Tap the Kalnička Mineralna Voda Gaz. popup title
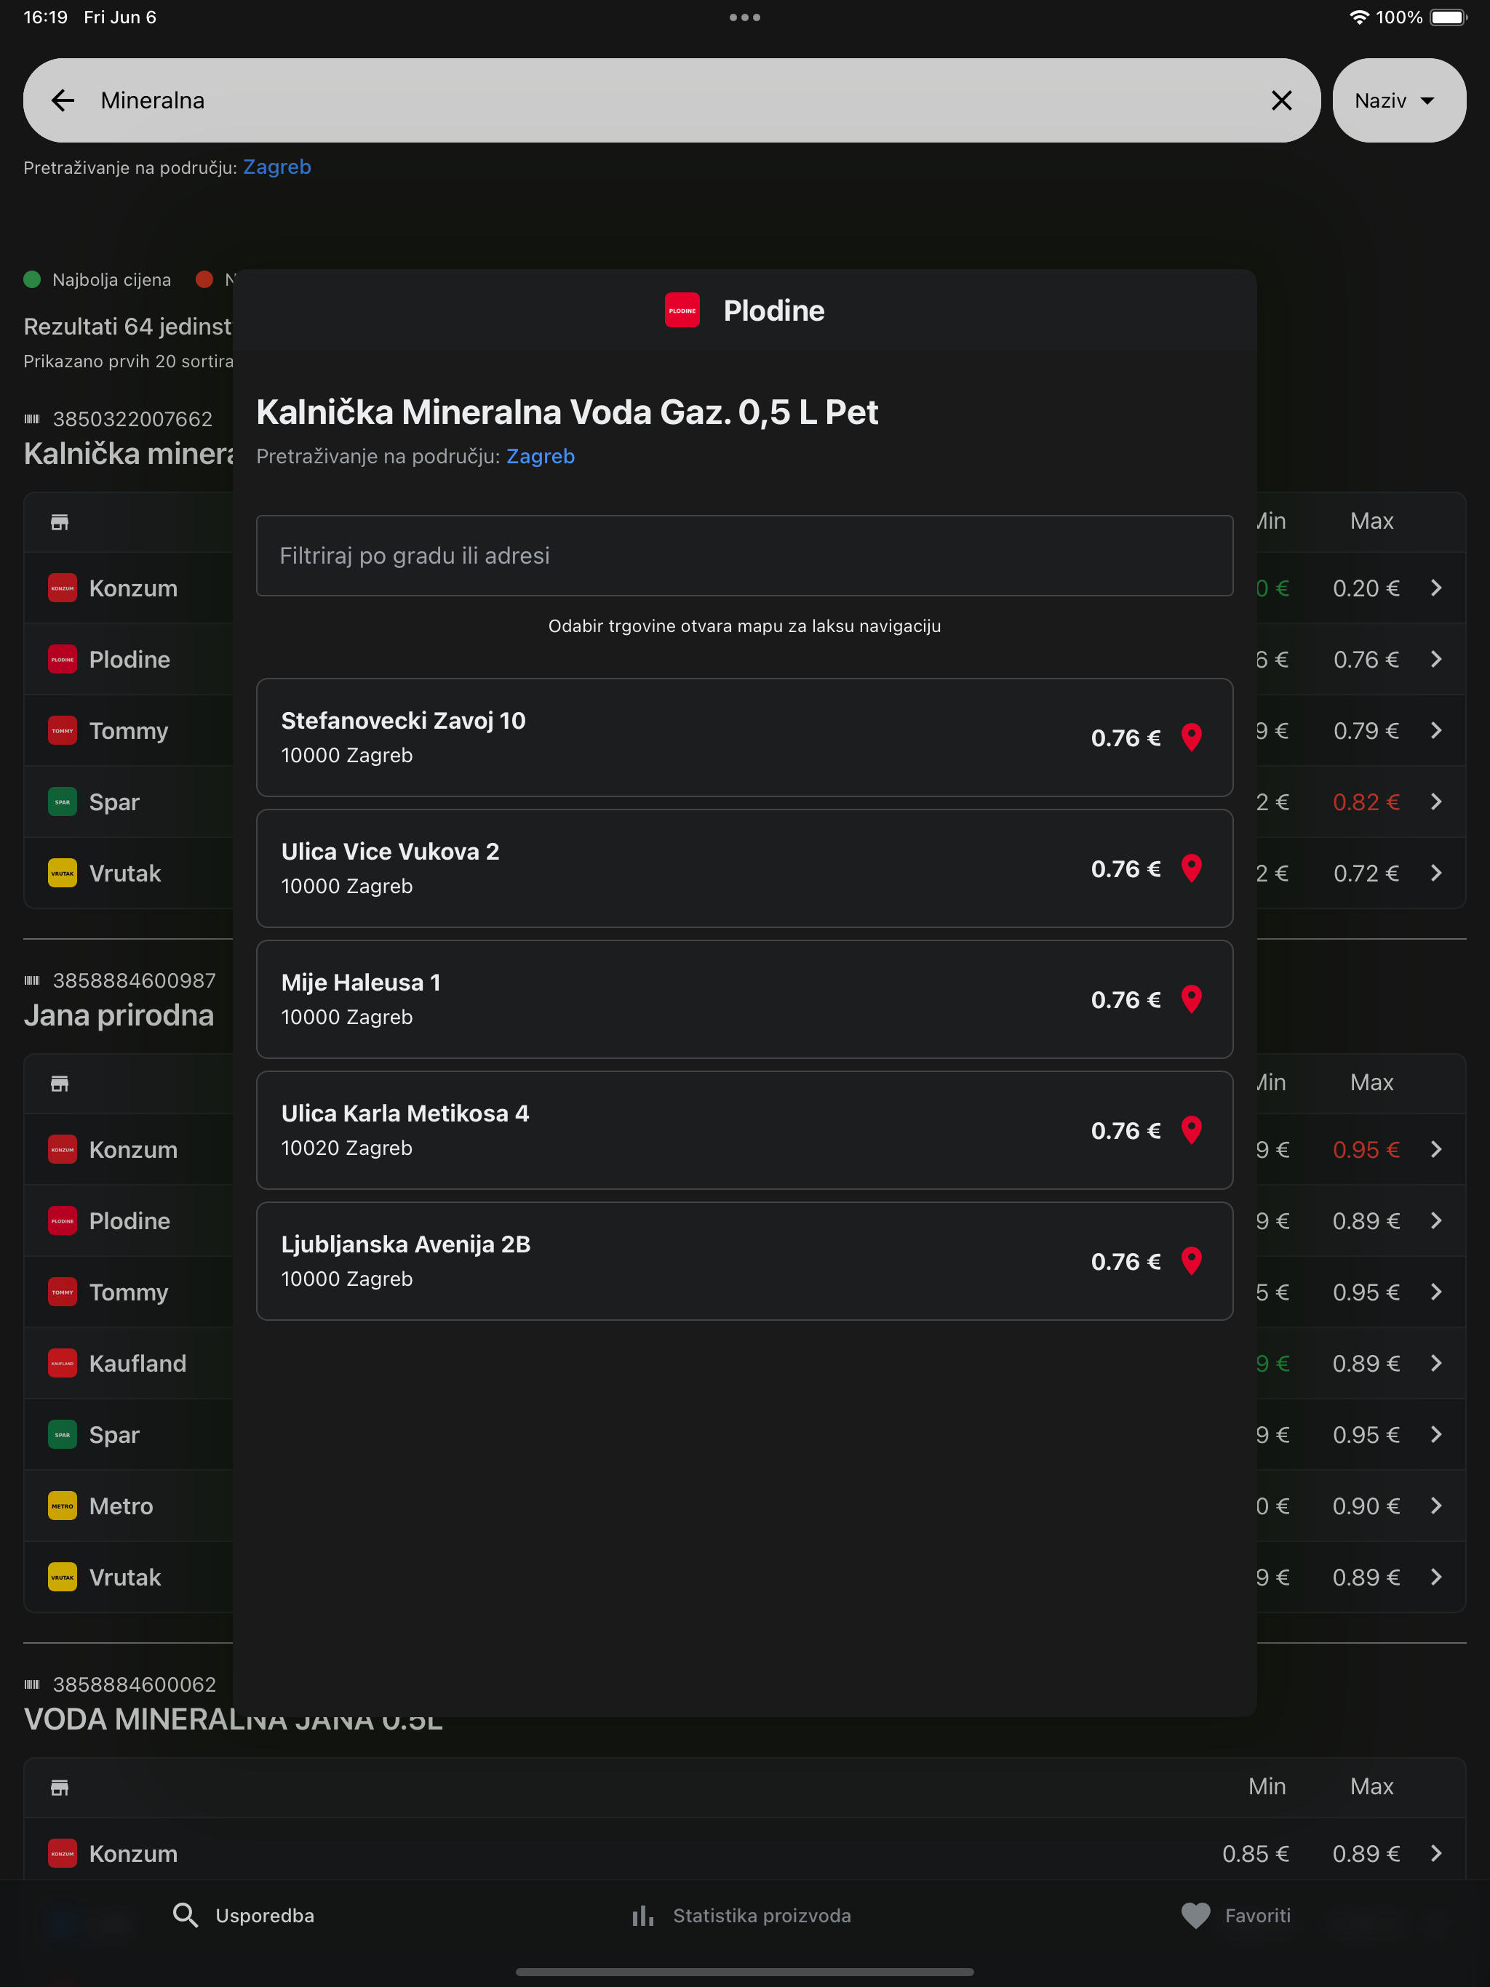Image resolution: width=1490 pixels, height=1987 pixels. tap(567, 412)
